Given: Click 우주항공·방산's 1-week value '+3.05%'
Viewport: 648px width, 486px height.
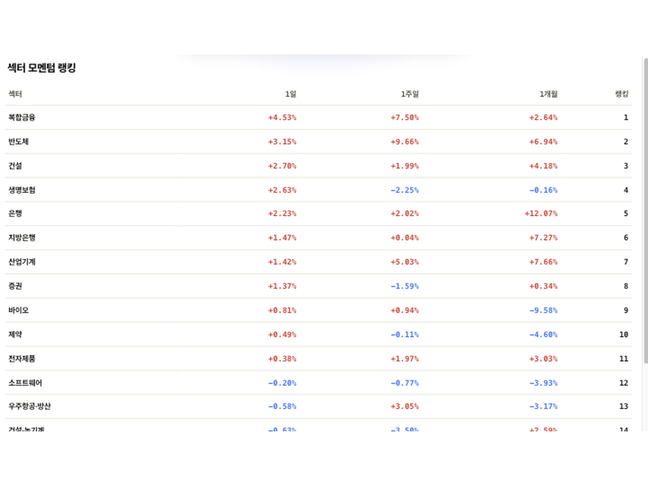Looking at the screenshot, I should 405,406.
